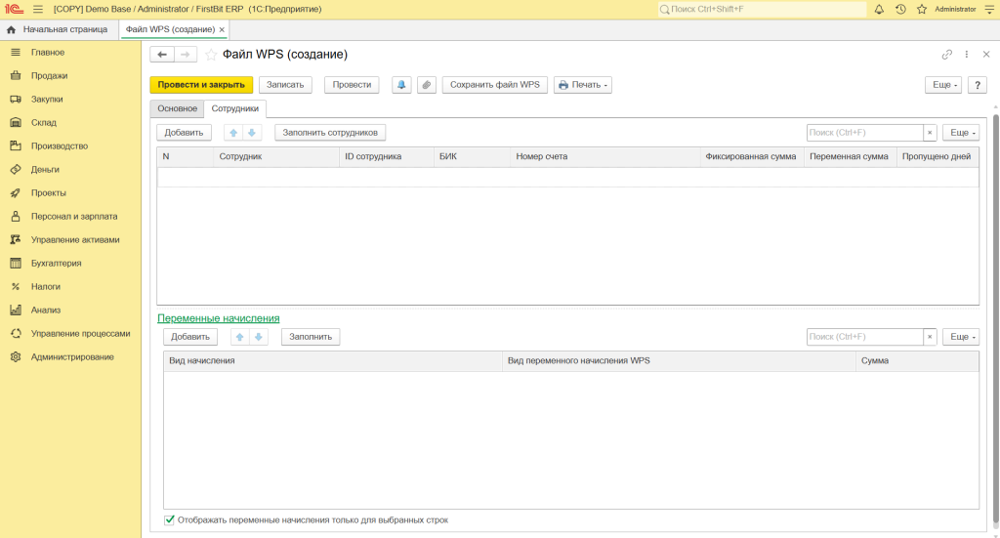Click Записать button
This screenshot has width=1000, height=538.
(285, 85)
